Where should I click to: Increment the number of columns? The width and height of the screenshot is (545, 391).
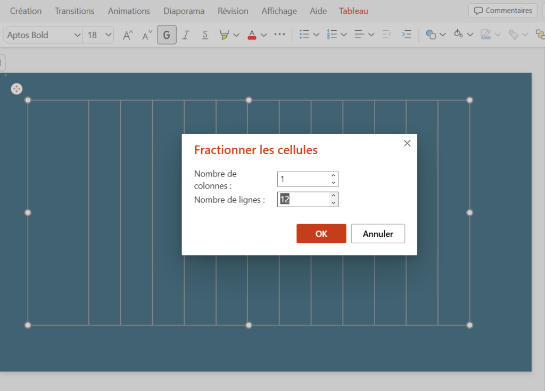333,175
